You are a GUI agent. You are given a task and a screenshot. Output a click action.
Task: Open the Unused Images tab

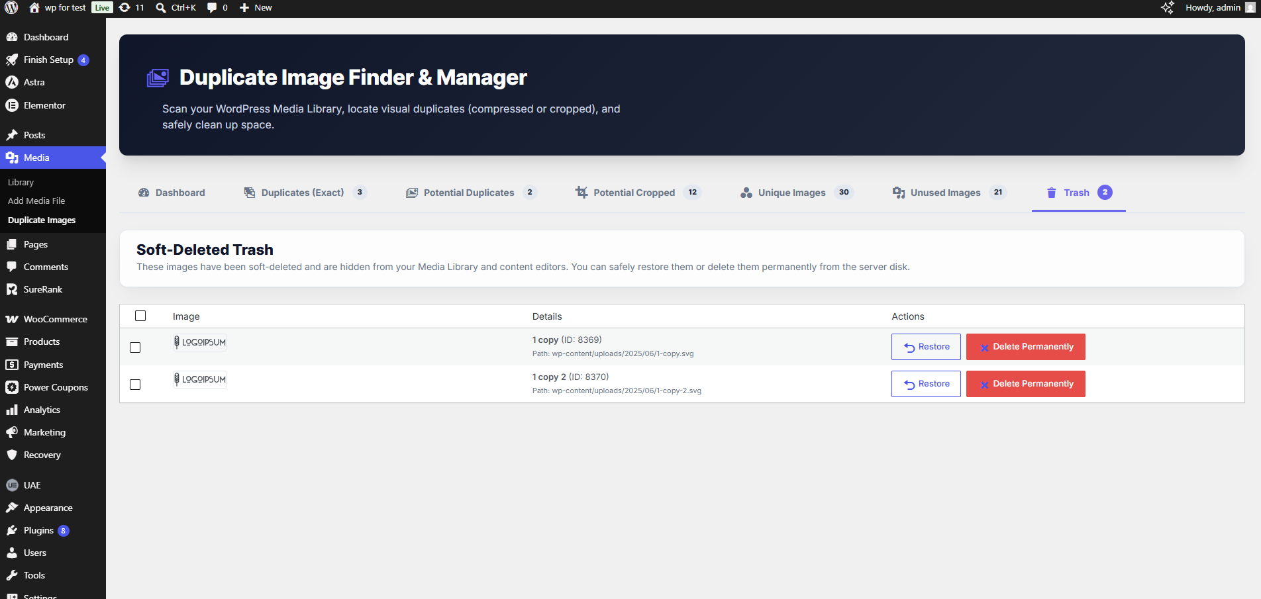coord(949,193)
